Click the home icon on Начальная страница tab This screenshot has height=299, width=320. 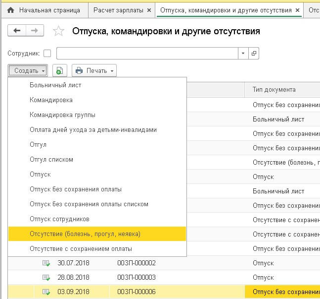10,10
